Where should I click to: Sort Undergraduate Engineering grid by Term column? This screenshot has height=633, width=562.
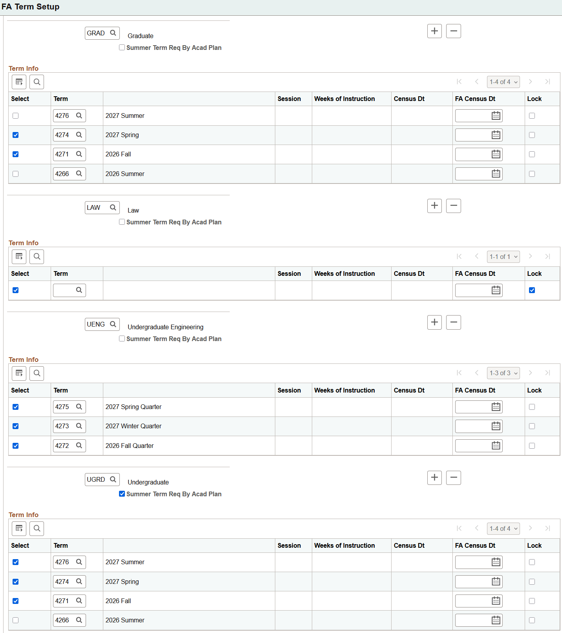point(61,390)
